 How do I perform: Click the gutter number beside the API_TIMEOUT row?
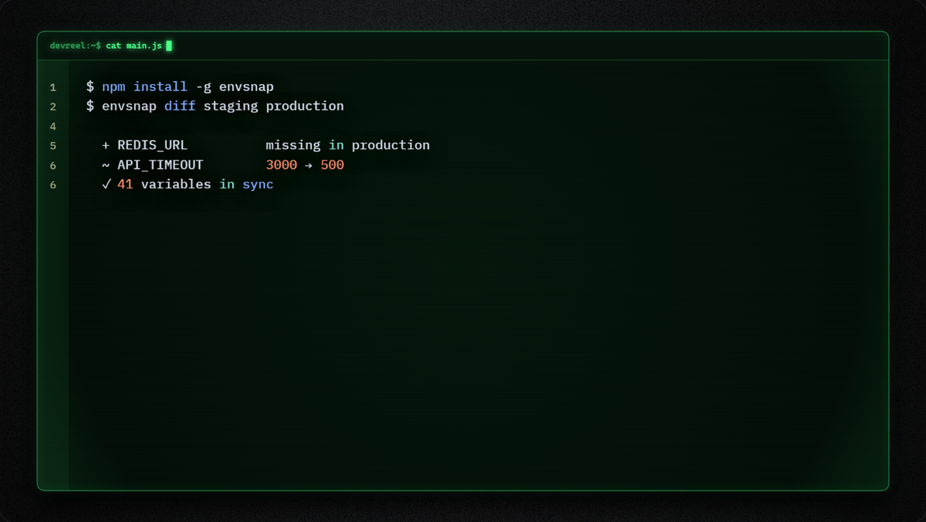53,165
